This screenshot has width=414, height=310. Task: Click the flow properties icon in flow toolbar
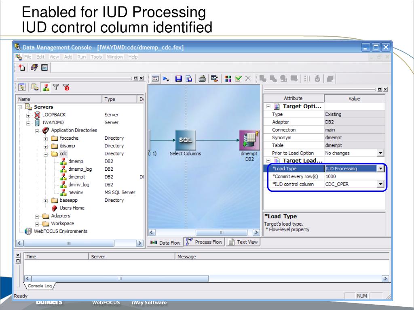pyautogui.click(x=155, y=79)
